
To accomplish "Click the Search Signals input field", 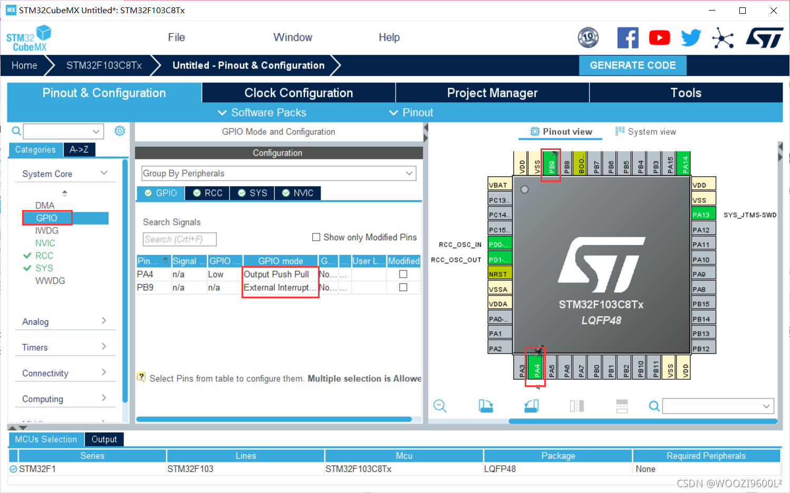I will coord(180,239).
